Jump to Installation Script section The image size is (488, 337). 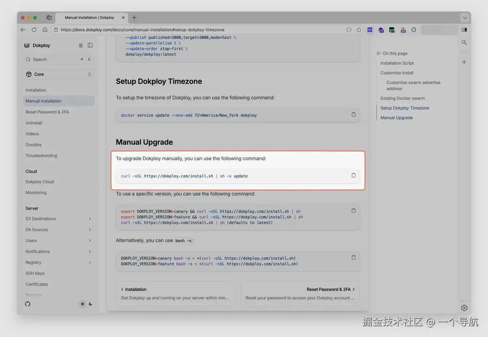(397, 63)
